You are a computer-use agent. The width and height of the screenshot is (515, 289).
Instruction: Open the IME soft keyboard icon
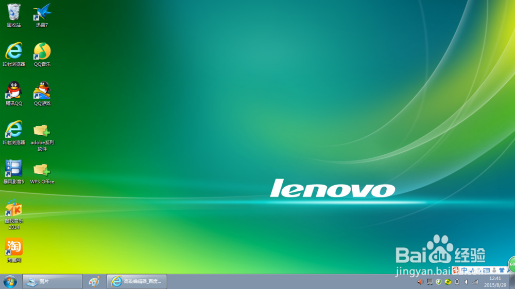tap(487, 270)
